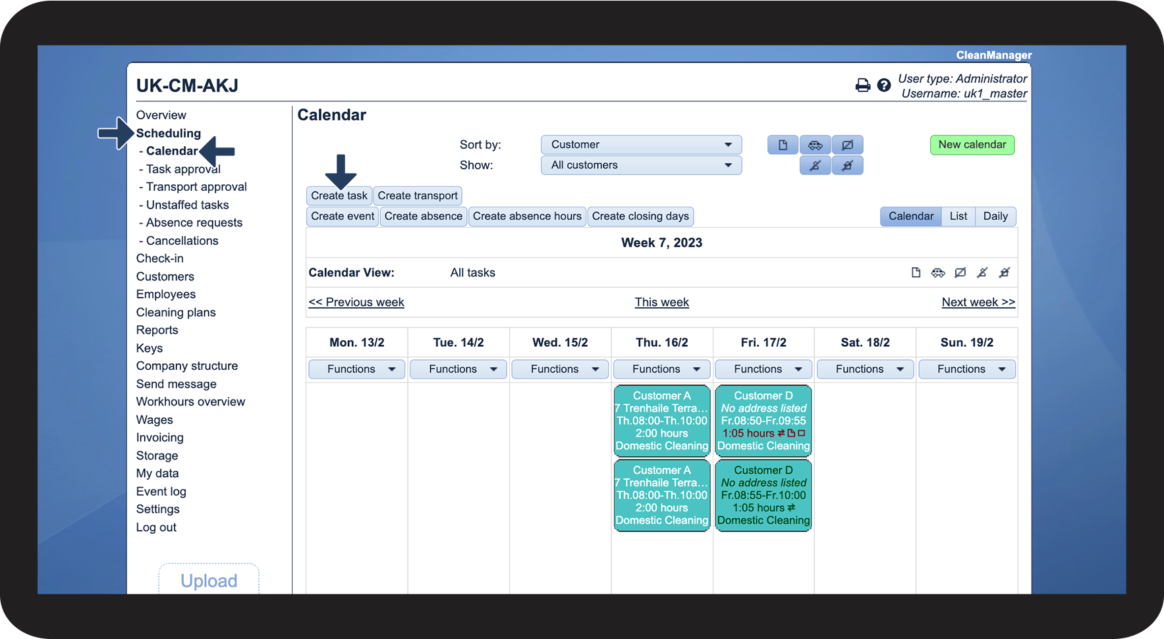
Task: Open Send message in sidebar
Action: tap(177, 384)
